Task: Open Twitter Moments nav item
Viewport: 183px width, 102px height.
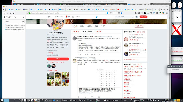Action: click(59, 17)
